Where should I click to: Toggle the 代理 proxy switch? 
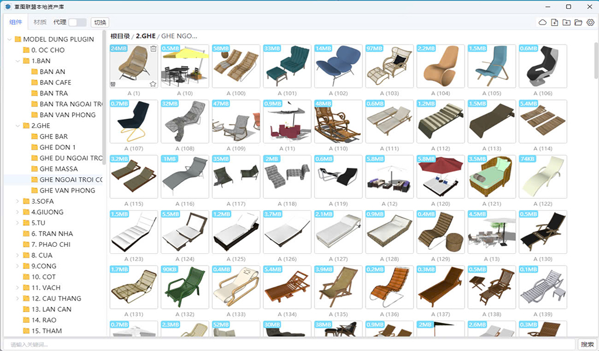tap(77, 22)
